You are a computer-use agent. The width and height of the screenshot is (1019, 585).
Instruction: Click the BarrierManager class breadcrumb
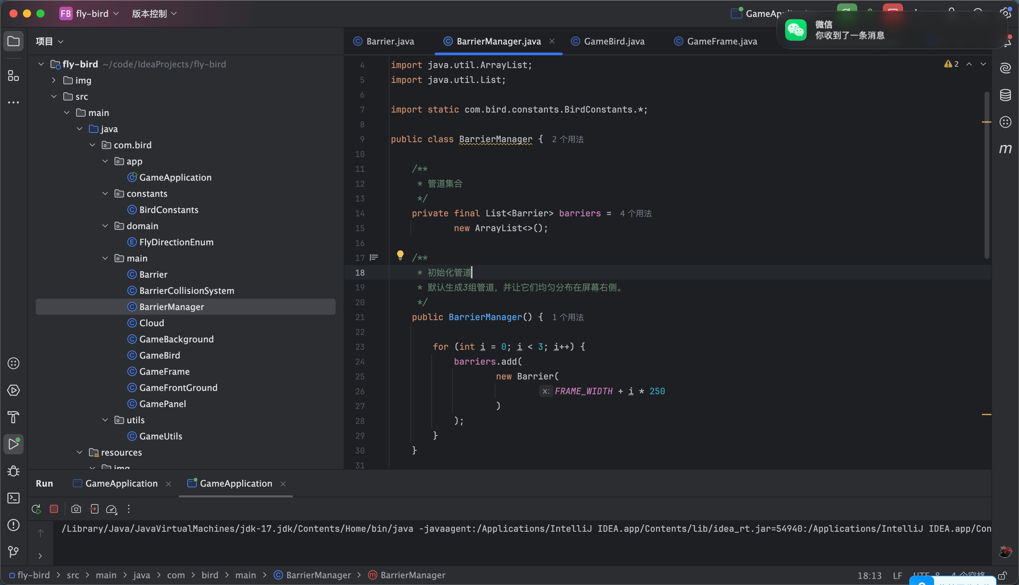tap(312, 575)
